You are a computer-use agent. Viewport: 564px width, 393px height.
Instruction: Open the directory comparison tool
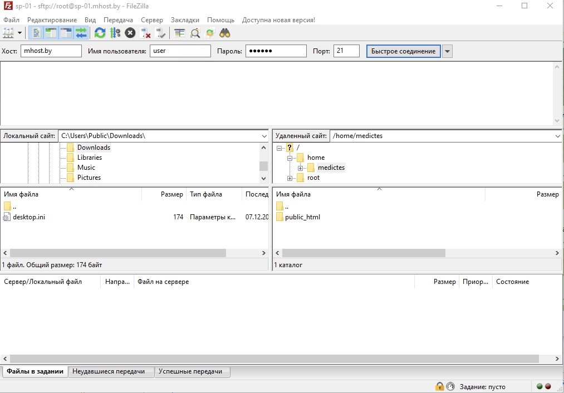(179, 33)
